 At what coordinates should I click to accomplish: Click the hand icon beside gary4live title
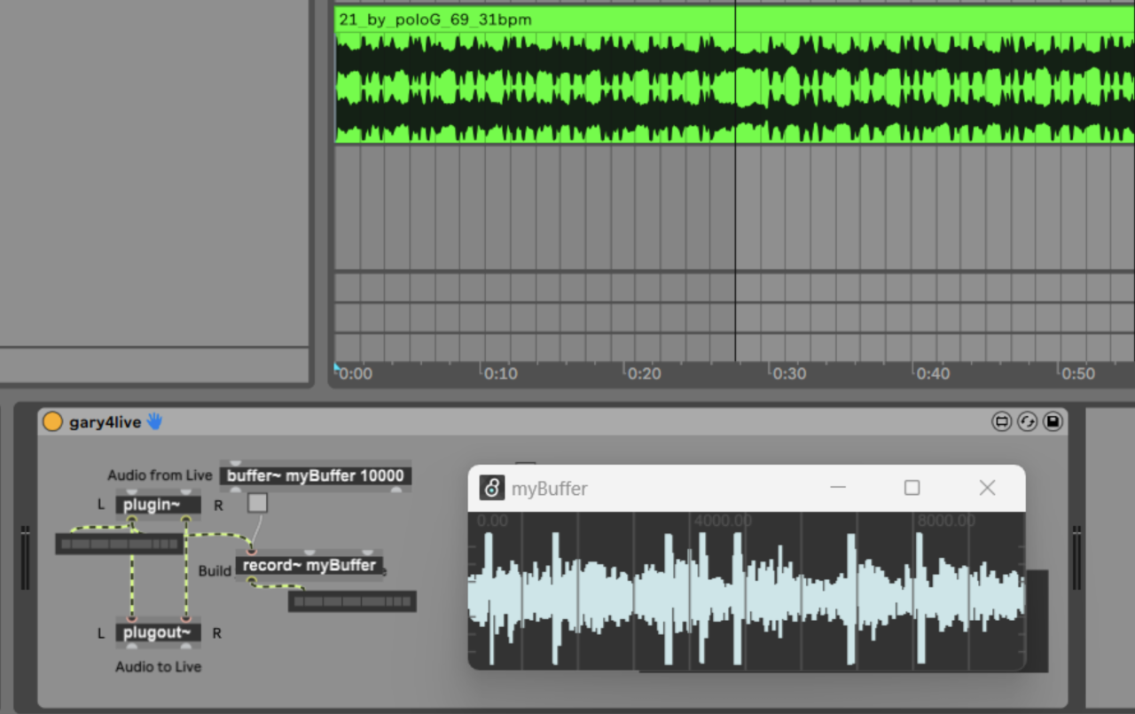pos(153,421)
